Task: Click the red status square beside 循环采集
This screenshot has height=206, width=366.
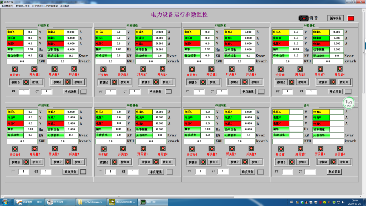Action: [x=352, y=19]
